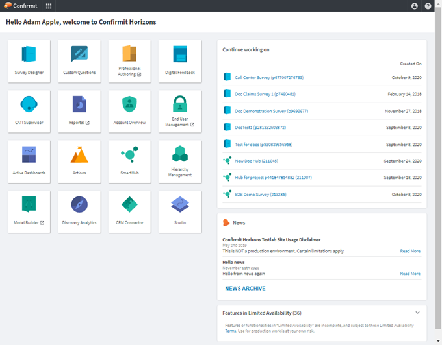Screen dimensions: 442x345
Task: Click the Continue working on heading
Action: click(x=246, y=49)
